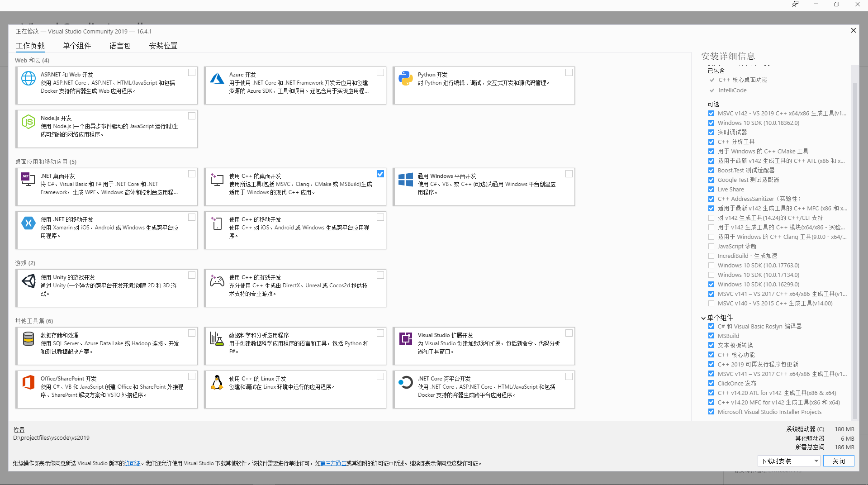Image resolution: width=868 pixels, height=485 pixels.
Task: Enable the Node.js development workload checkbox
Action: tap(192, 116)
